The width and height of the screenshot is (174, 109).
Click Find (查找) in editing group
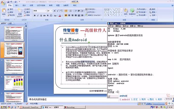pos(153,9)
